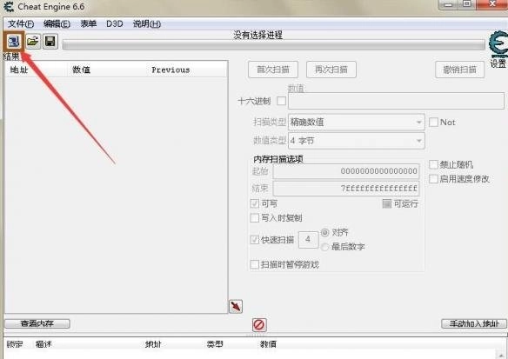
Task: Open the 扫描类型 dropdown
Action: [x=357, y=122]
